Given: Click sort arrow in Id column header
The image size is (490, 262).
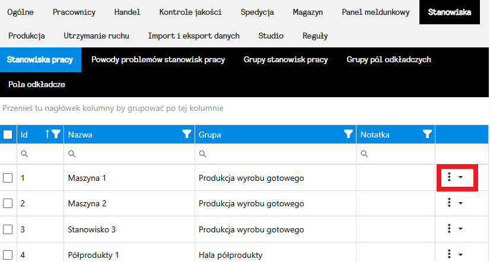Looking at the screenshot, I should (x=47, y=135).
